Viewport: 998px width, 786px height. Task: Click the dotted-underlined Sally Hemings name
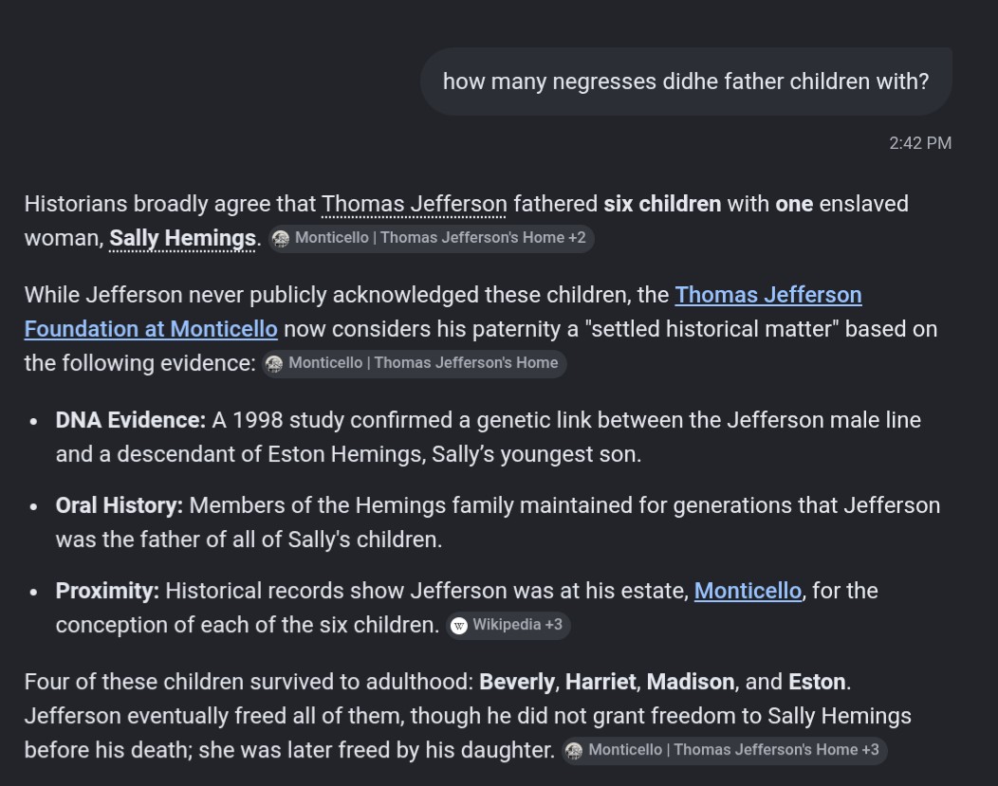click(183, 239)
